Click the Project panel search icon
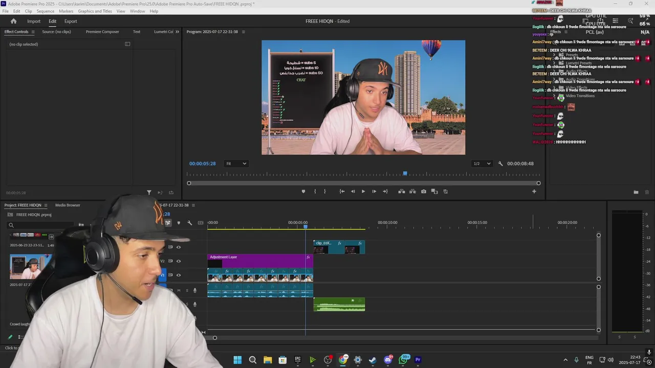Screen dimensions: 655x368 pos(11,225)
